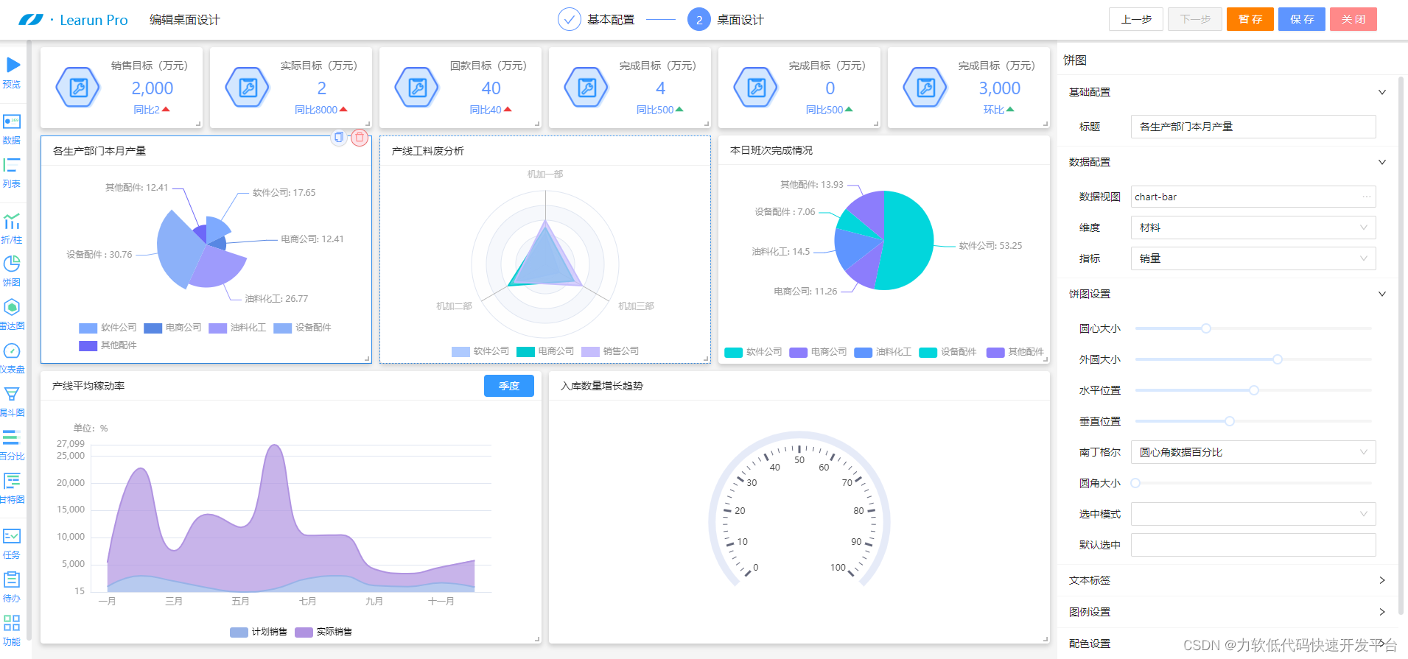Delete the 各生产部门本月产量 chart card
Screen dimensions: 1408x659
[x=360, y=137]
